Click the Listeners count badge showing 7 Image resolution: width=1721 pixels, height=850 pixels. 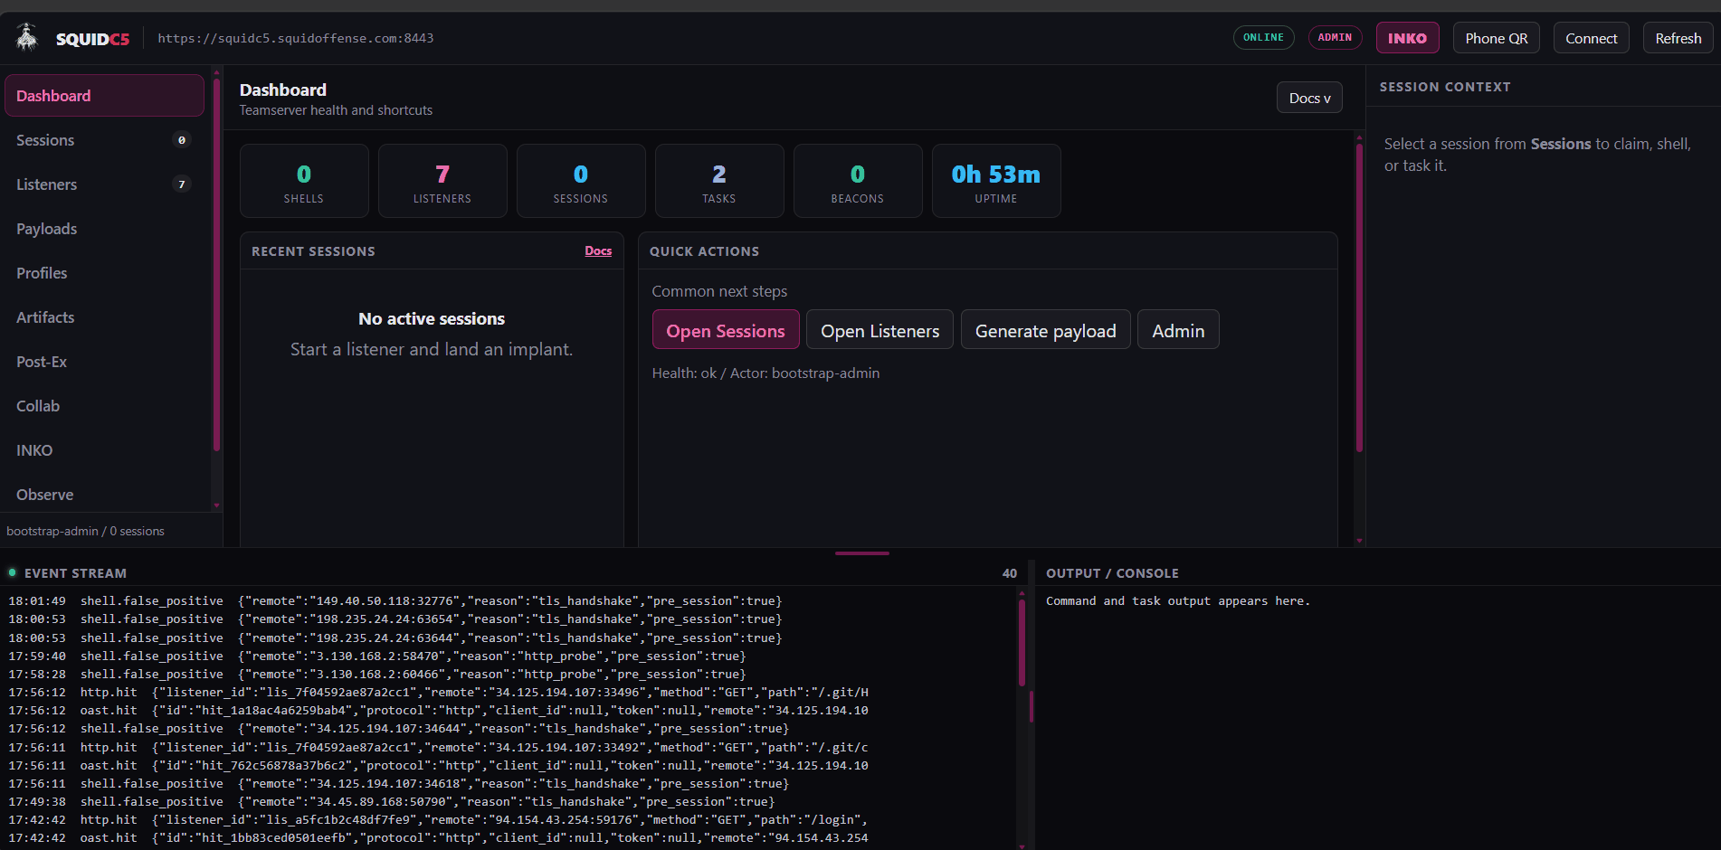click(x=182, y=184)
